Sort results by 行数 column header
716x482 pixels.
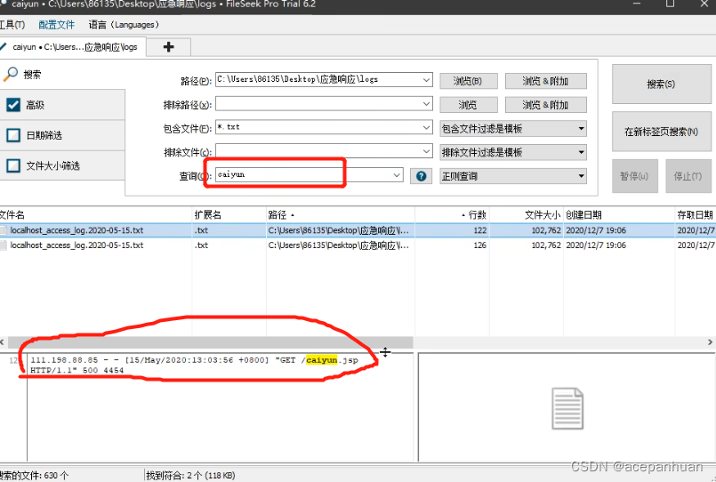[452, 215]
